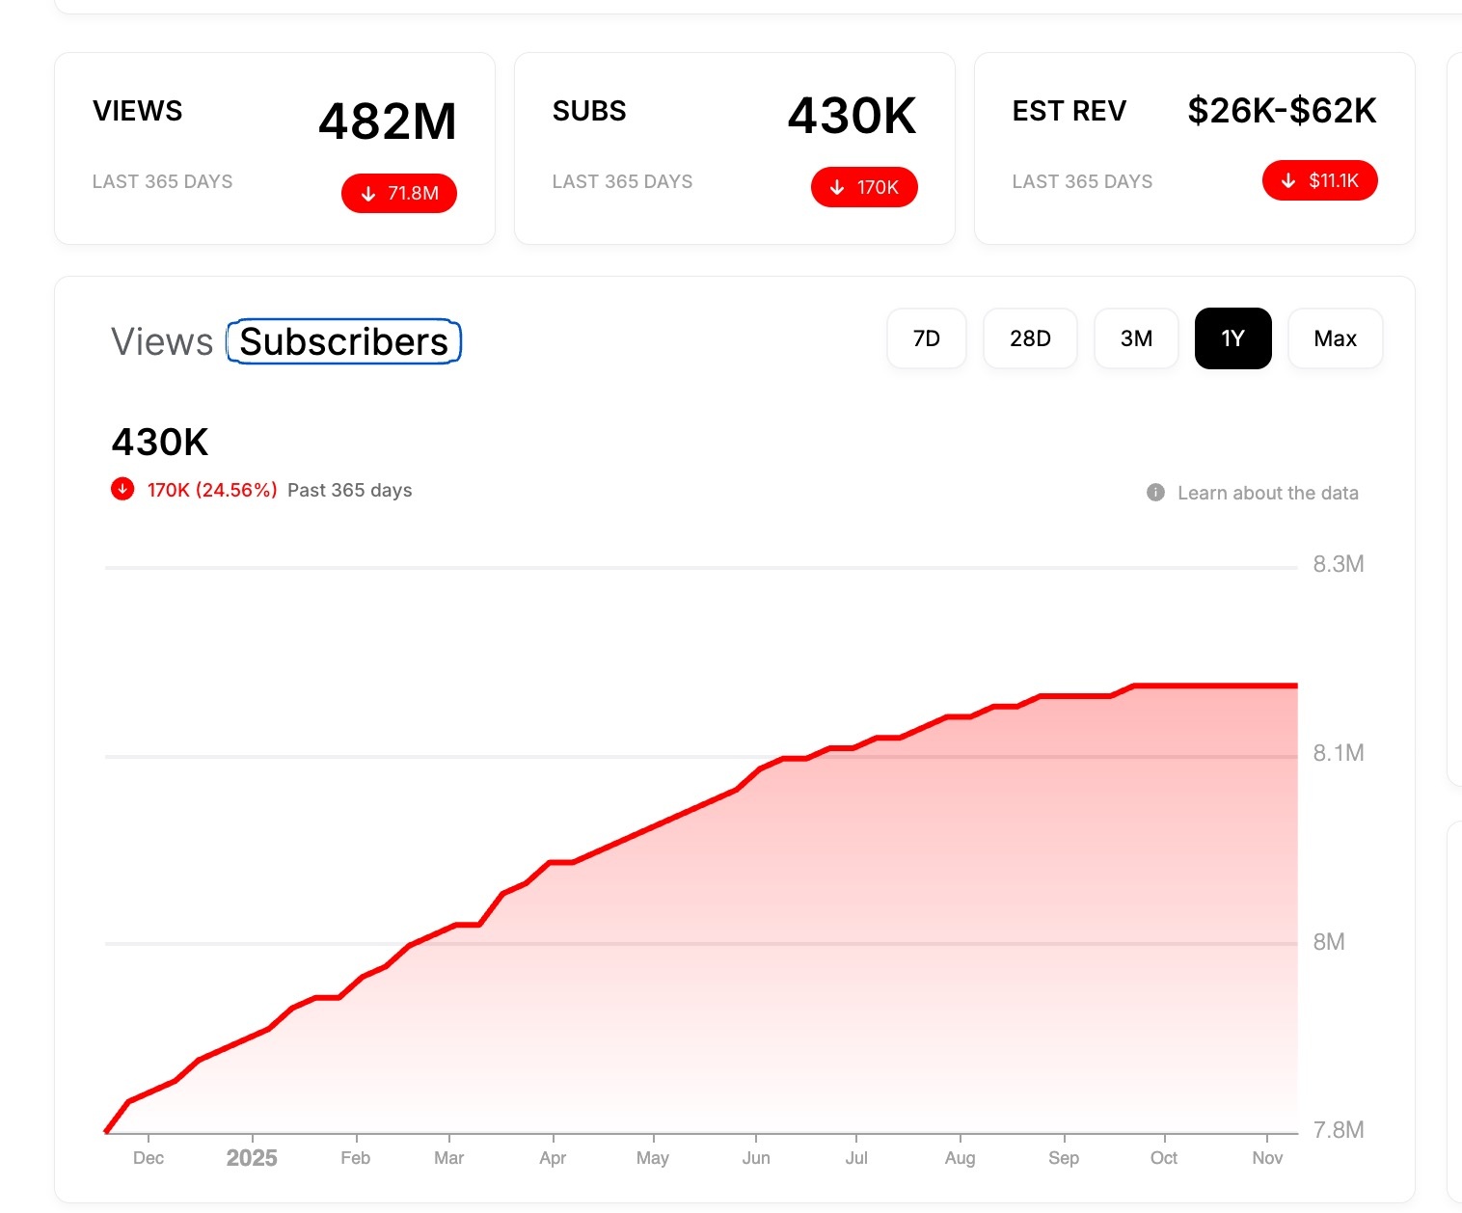Click the Est Rev $26K-$62K summary card
The height and width of the screenshot is (1213, 1462).
[x=1194, y=148]
